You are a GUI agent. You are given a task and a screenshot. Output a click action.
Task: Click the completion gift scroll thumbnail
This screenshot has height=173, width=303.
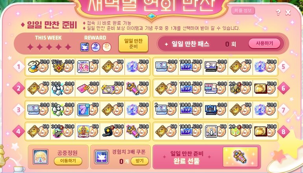tap(240, 157)
